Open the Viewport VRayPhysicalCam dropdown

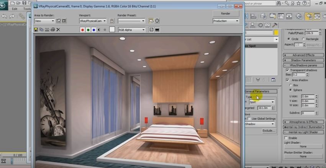point(93,21)
